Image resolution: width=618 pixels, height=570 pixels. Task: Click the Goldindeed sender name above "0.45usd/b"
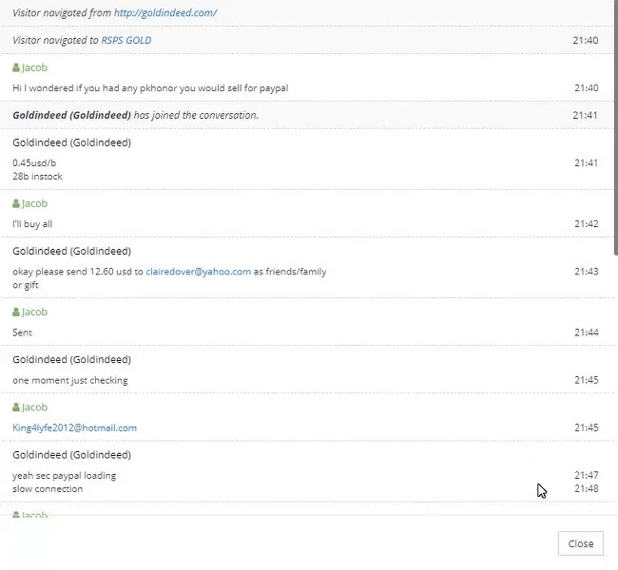click(x=71, y=142)
